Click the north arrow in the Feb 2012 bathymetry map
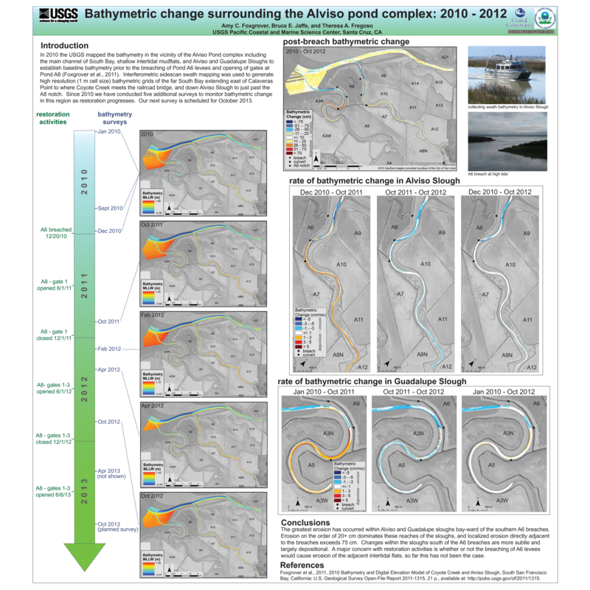The image size is (590, 590). pyautogui.click(x=170, y=389)
